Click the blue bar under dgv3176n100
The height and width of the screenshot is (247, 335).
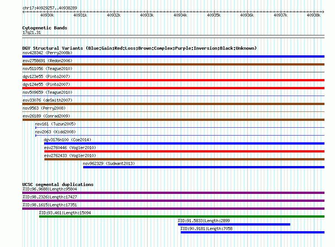click(184, 143)
